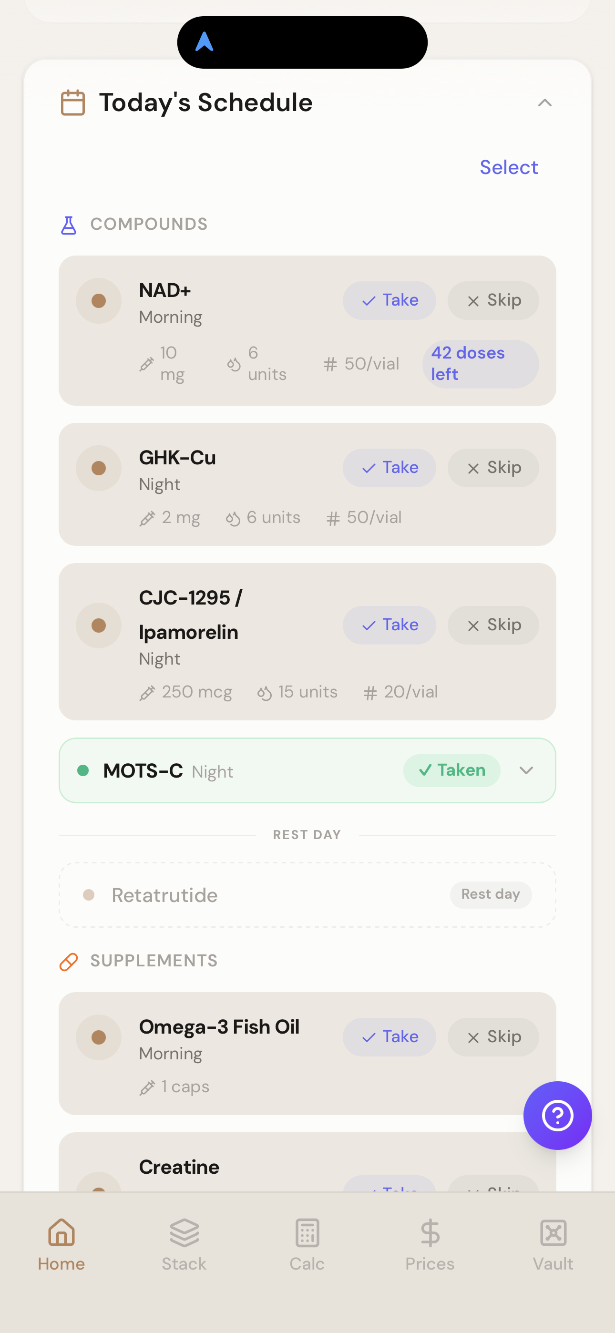Image resolution: width=615 pixels, height=1333 pixels.
Task: Expand the MOTS-C taken entry
Action: coord(526,770)
